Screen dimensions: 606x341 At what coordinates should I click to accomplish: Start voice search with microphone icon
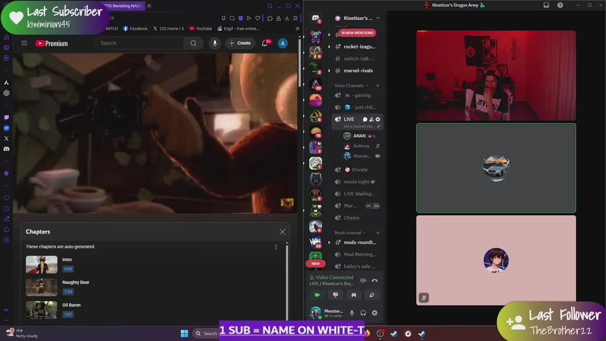pos(214,43)
